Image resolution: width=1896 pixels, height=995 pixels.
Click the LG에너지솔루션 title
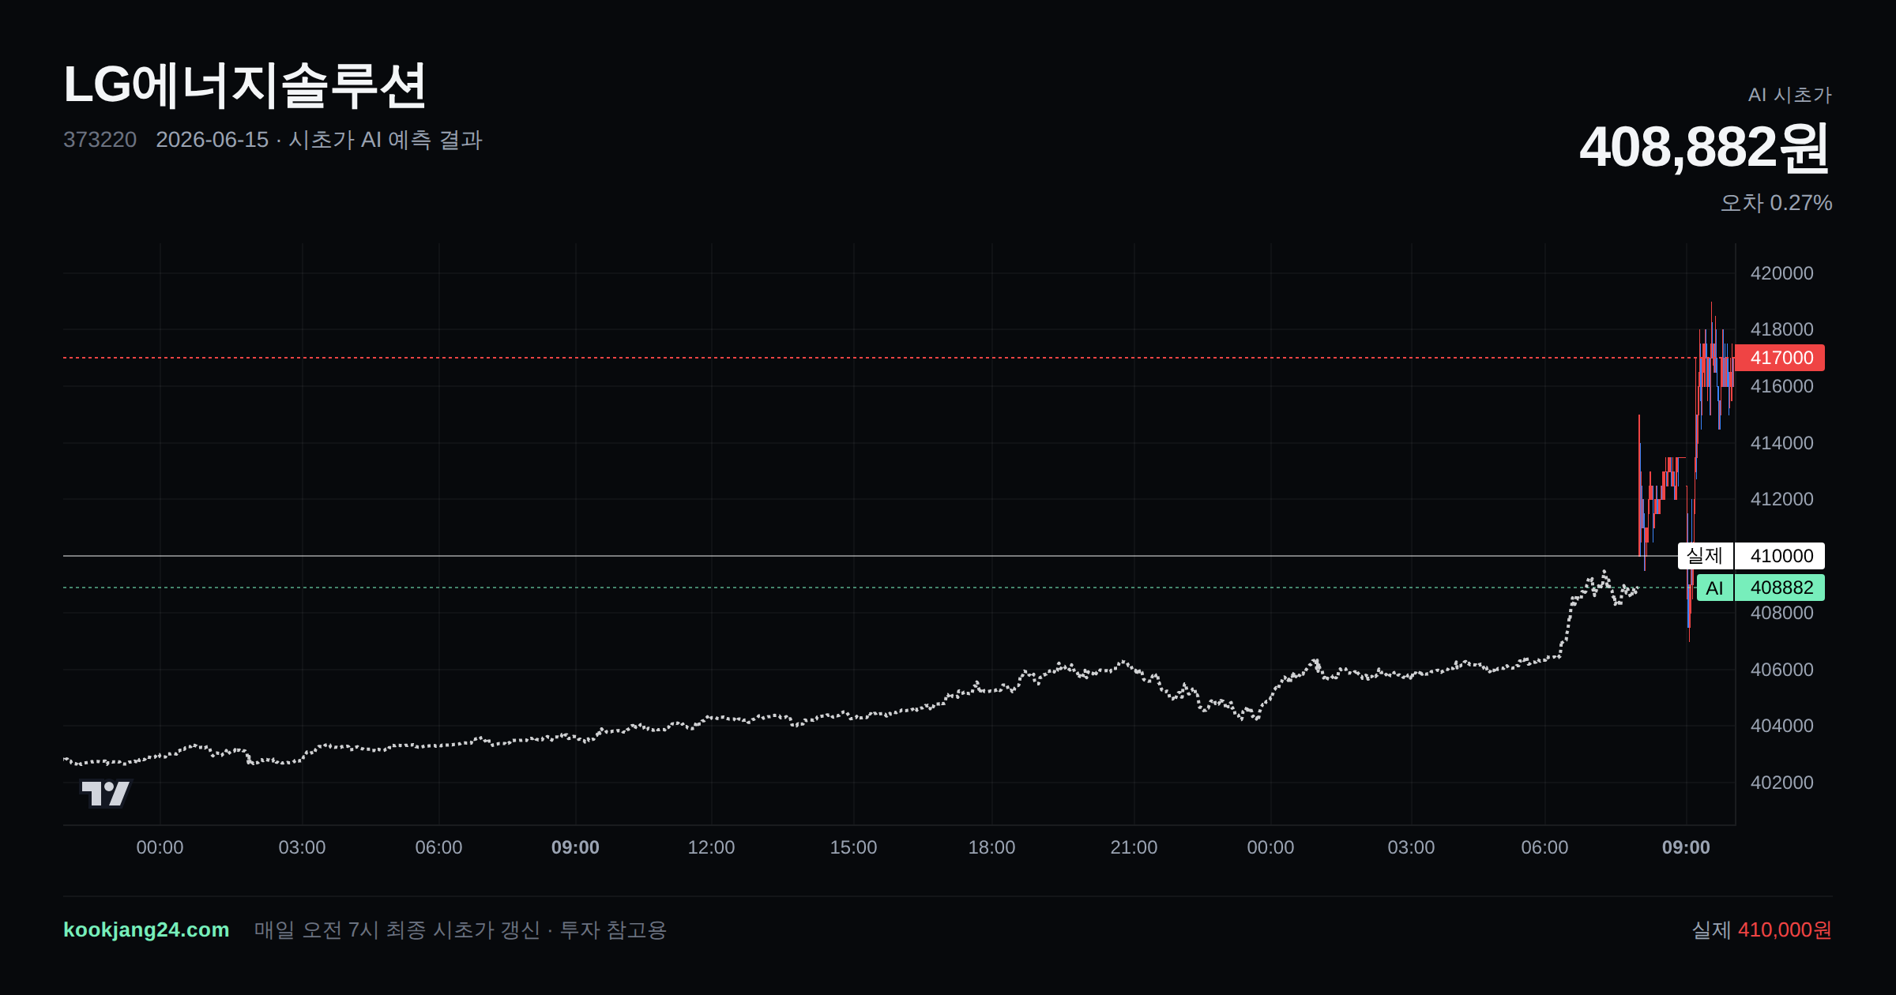(x=245, y=85)
